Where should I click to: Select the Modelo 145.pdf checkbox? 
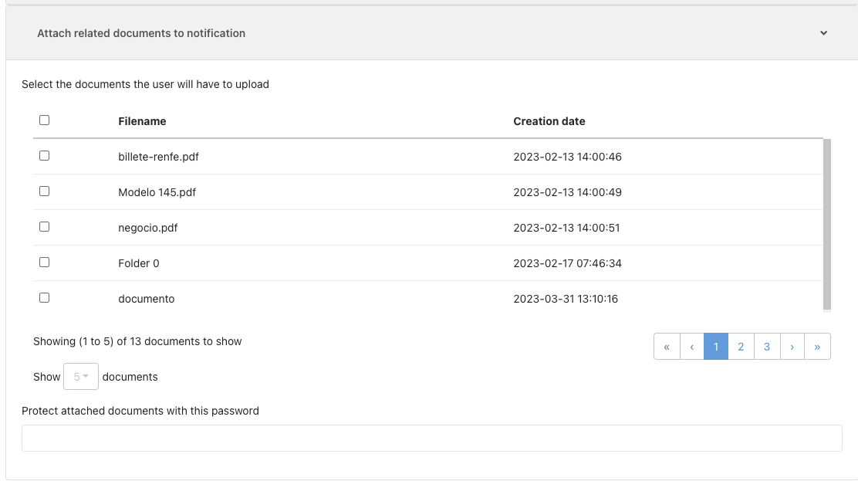[44, 191]
